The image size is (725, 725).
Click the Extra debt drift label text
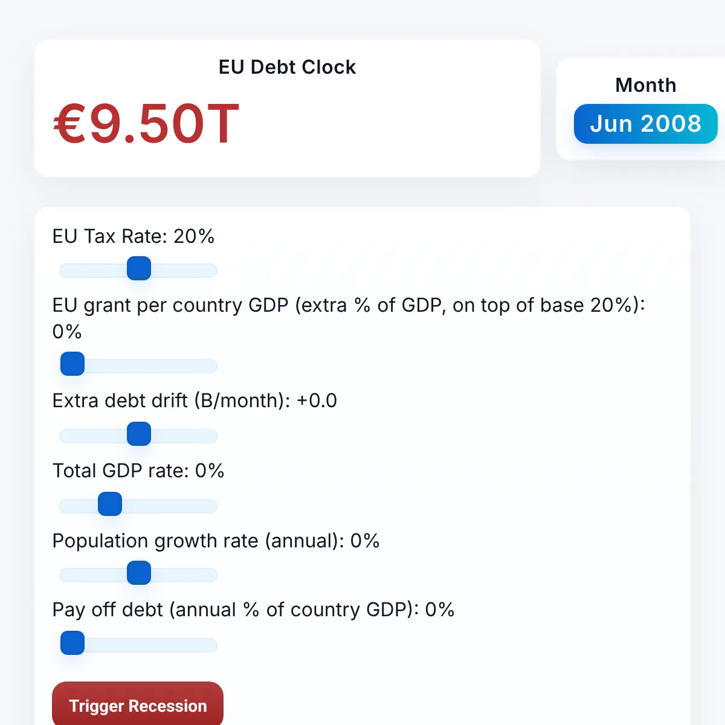pos(195,401)
